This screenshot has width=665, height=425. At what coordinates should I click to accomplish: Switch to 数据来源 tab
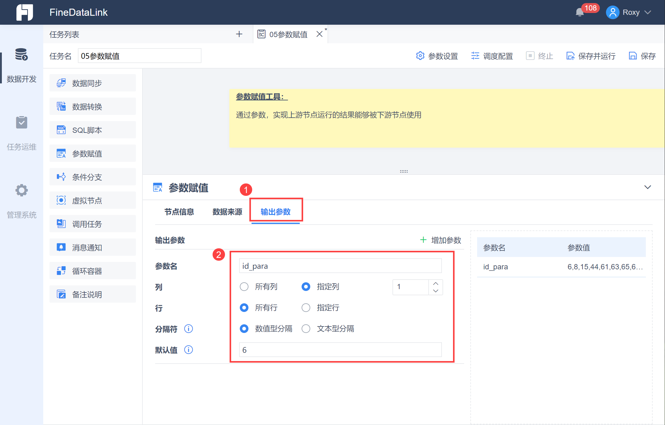point(227,212)
